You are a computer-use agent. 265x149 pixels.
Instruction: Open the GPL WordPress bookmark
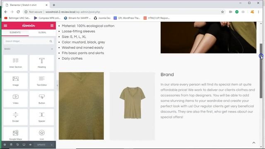127,18
